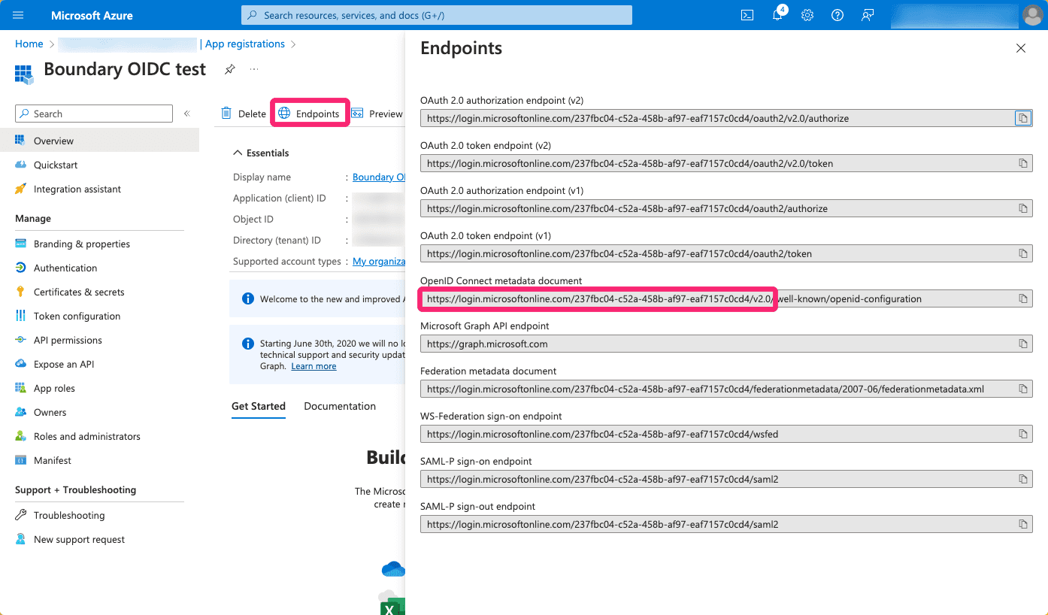Copy OAuth 2.0 authorization endpoint (v1)
Screen dimensions: 1048x615
pos(1022,208)
